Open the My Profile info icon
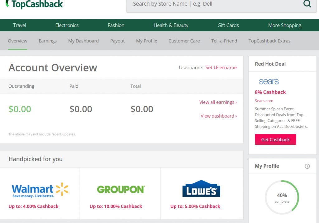 (x=307, y=166)
